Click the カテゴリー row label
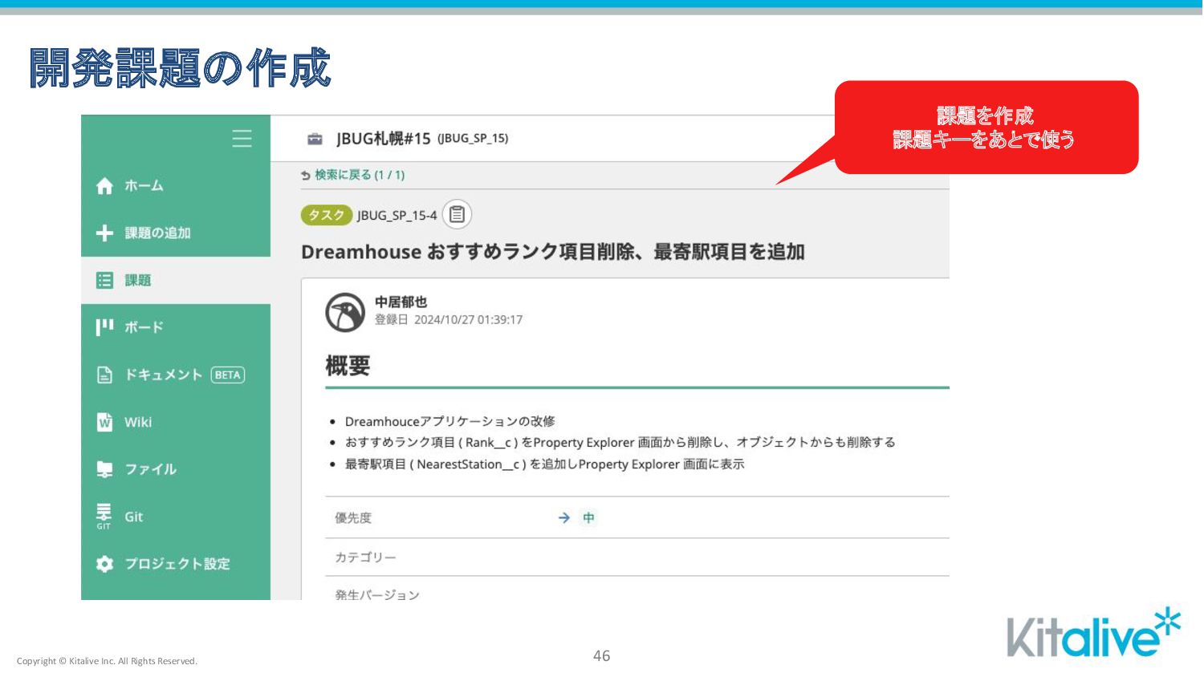 point(365,557)
